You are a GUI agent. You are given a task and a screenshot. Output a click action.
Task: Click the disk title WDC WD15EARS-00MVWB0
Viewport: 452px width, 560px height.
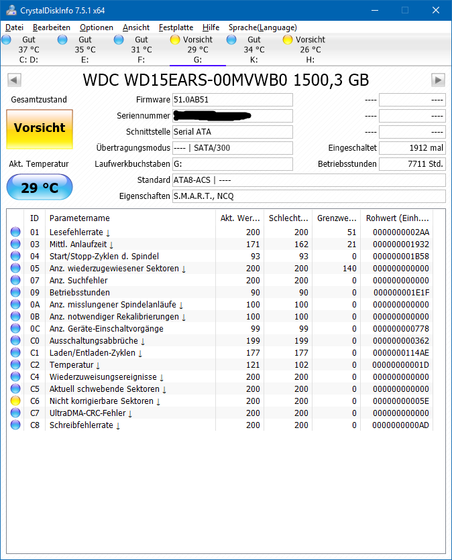pos(226,80)
